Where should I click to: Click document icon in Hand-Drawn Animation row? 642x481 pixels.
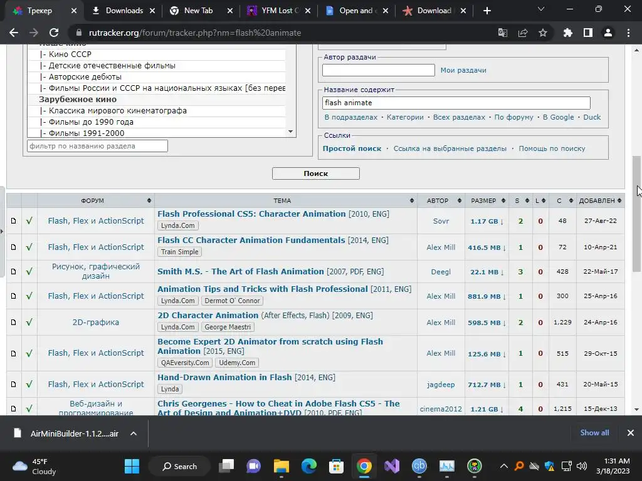coord(14,385)
